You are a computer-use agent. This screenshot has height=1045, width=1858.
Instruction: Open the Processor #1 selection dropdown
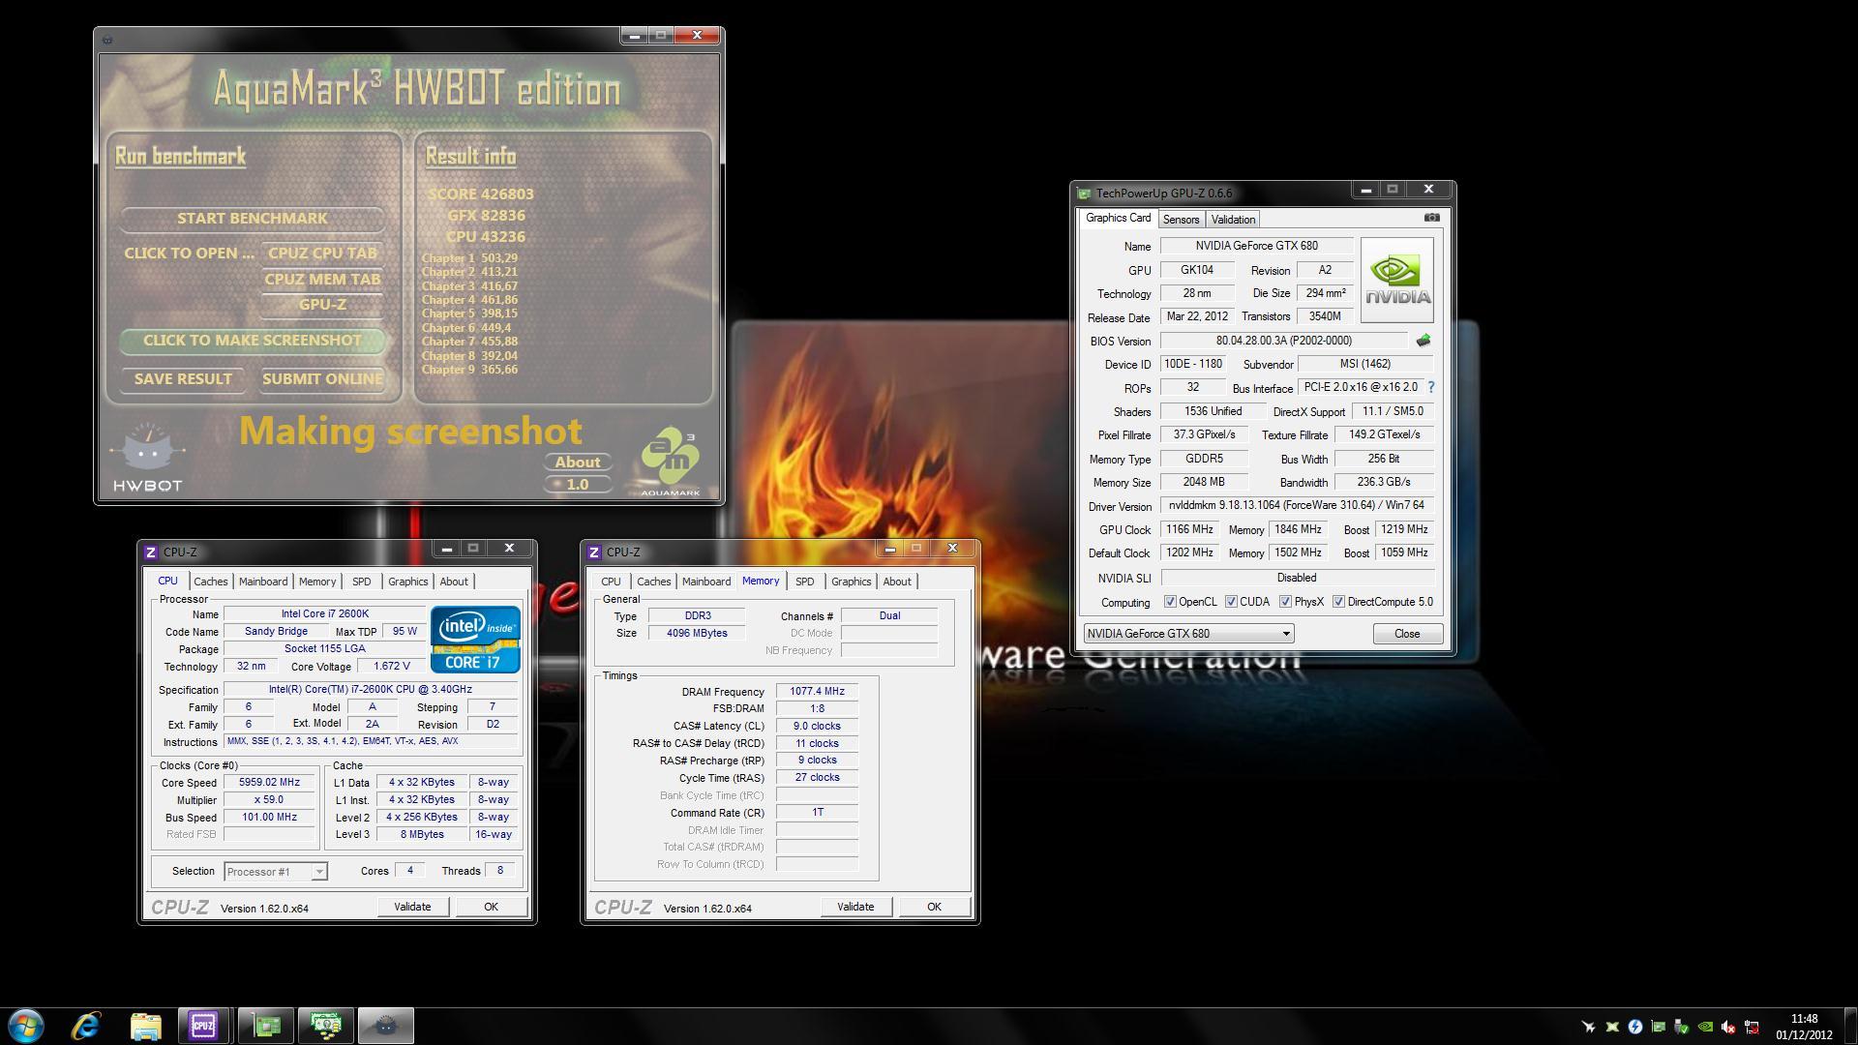click(275, 872)
